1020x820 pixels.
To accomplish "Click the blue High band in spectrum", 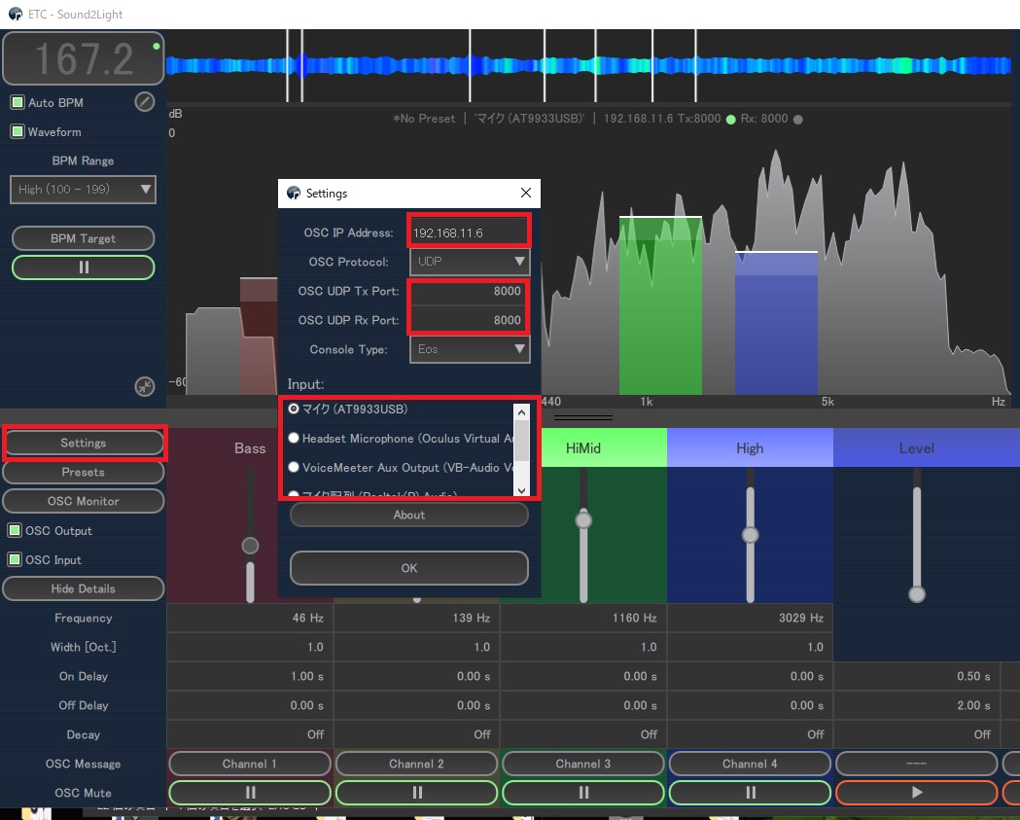I will tap(776, 323).
